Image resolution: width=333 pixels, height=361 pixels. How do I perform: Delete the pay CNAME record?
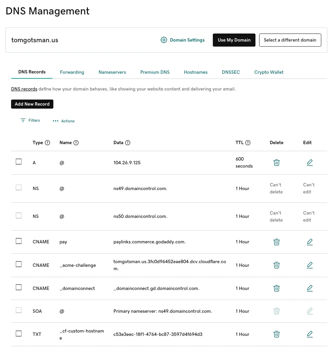[276, 242]
